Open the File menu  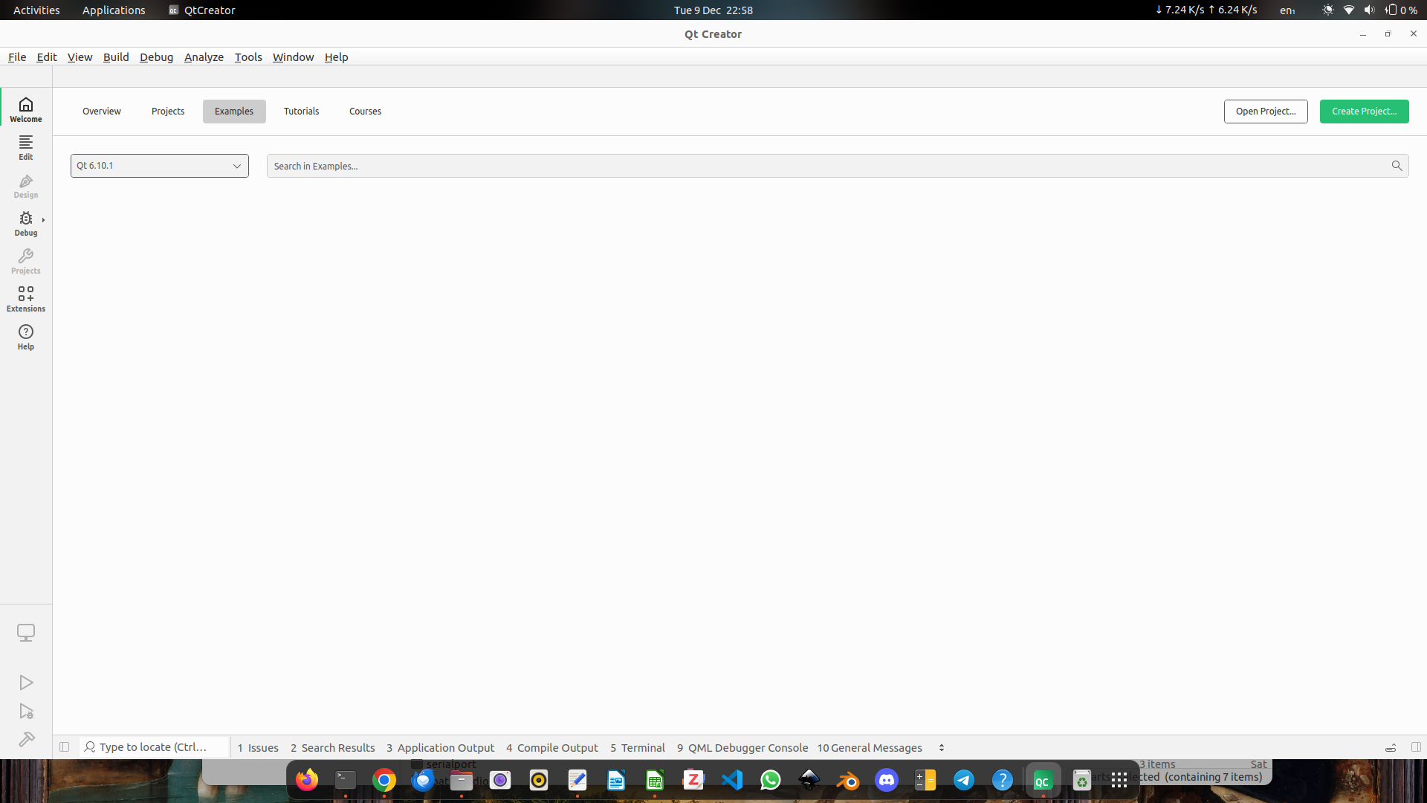[17, 57]
